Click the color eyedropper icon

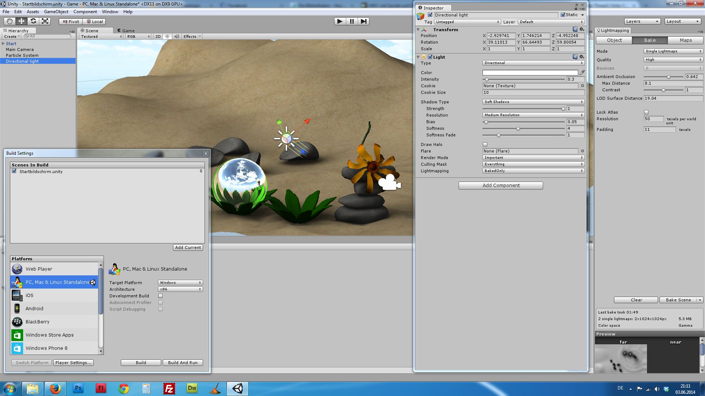582,73
